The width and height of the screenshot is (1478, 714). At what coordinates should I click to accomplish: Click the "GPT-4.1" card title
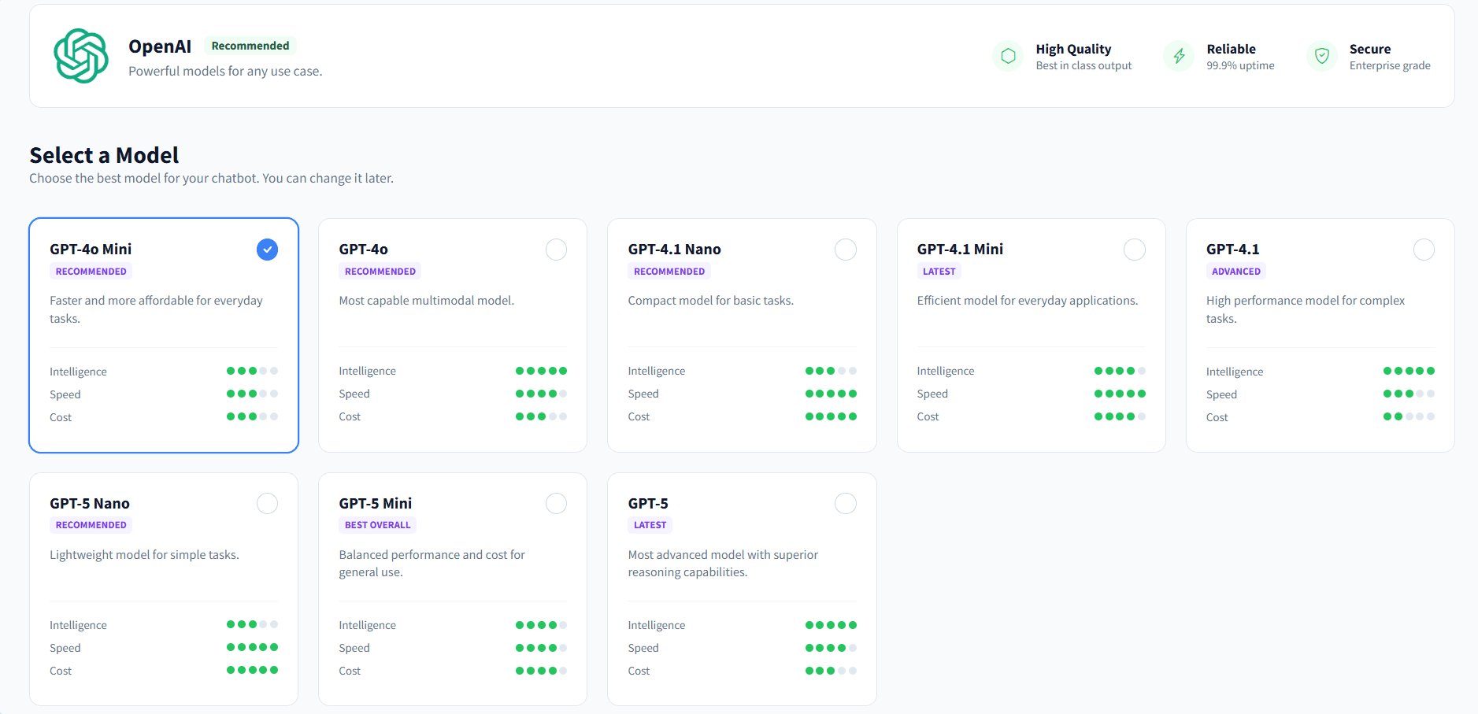pos(1233,250)
